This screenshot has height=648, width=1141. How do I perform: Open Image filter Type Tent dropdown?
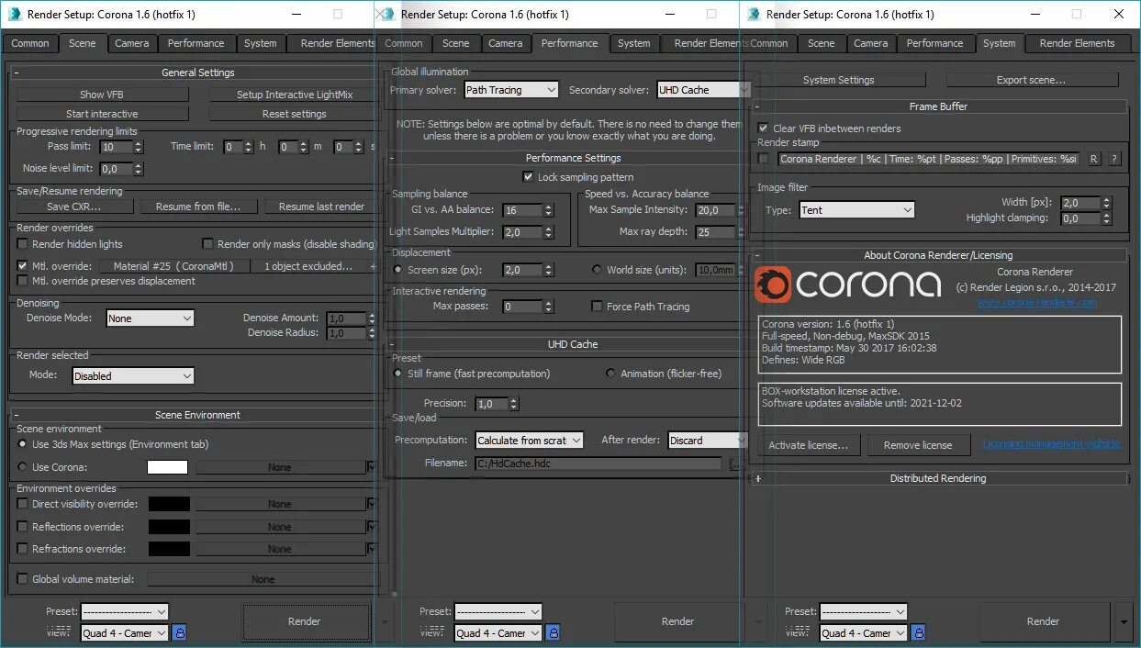coord(856,210)
